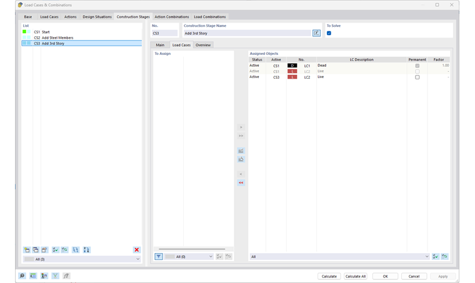
Task: Select CS2 Add Steel Members in List
Action: point(82,37)
